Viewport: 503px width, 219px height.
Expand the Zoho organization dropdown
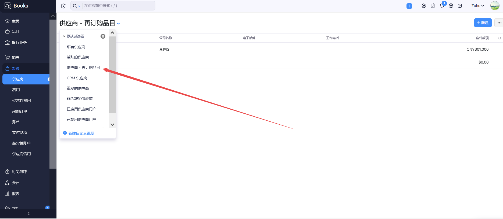[x=477, y=6]
